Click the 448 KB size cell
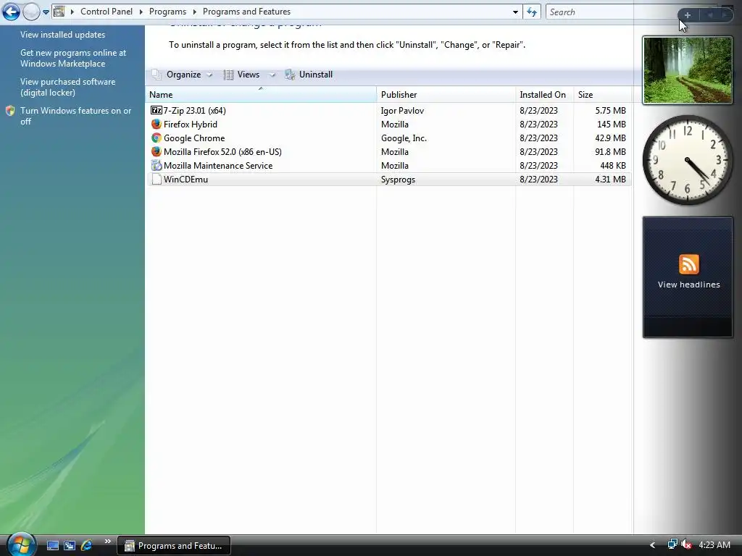 click(x=613, y=165)
